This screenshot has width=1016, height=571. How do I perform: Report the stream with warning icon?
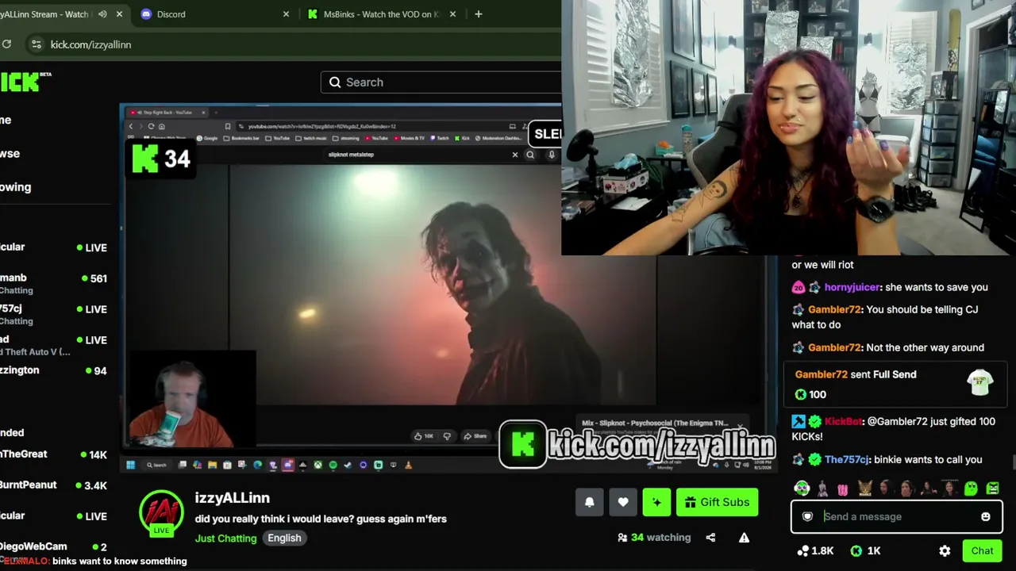(x=744, y=538)
